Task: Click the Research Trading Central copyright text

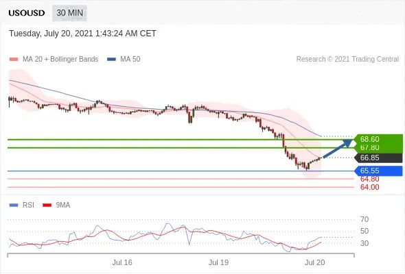Action: click(x=347, y=60)
